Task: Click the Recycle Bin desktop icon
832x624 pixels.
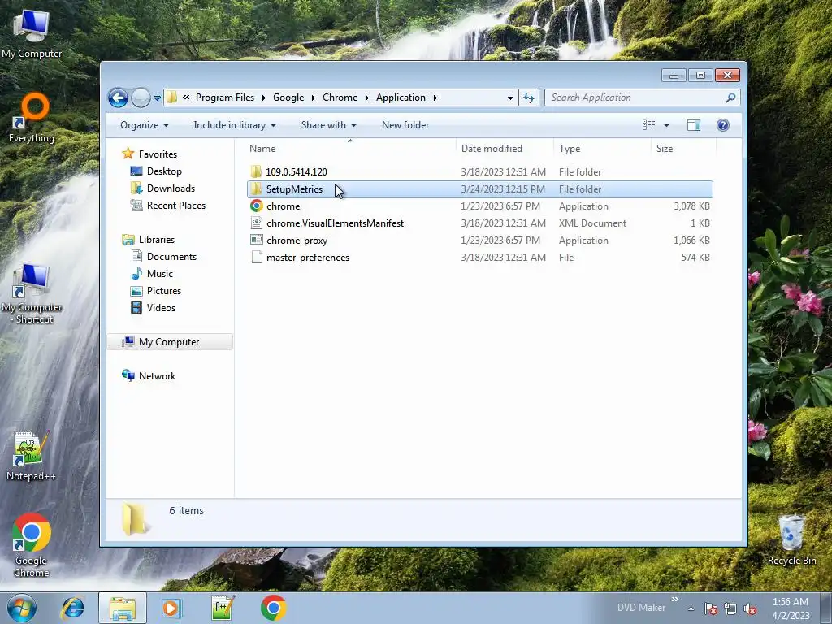Action: click(791, 539)
